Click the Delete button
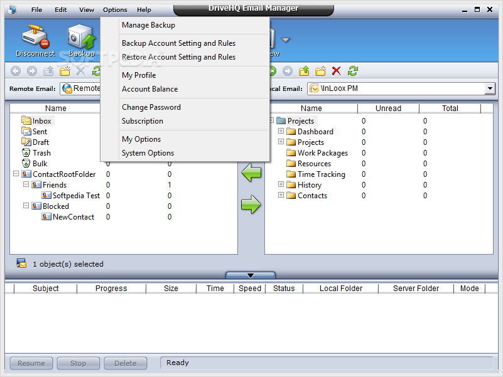The width and height of the screenshot is (503, 377). pos(126,363)
